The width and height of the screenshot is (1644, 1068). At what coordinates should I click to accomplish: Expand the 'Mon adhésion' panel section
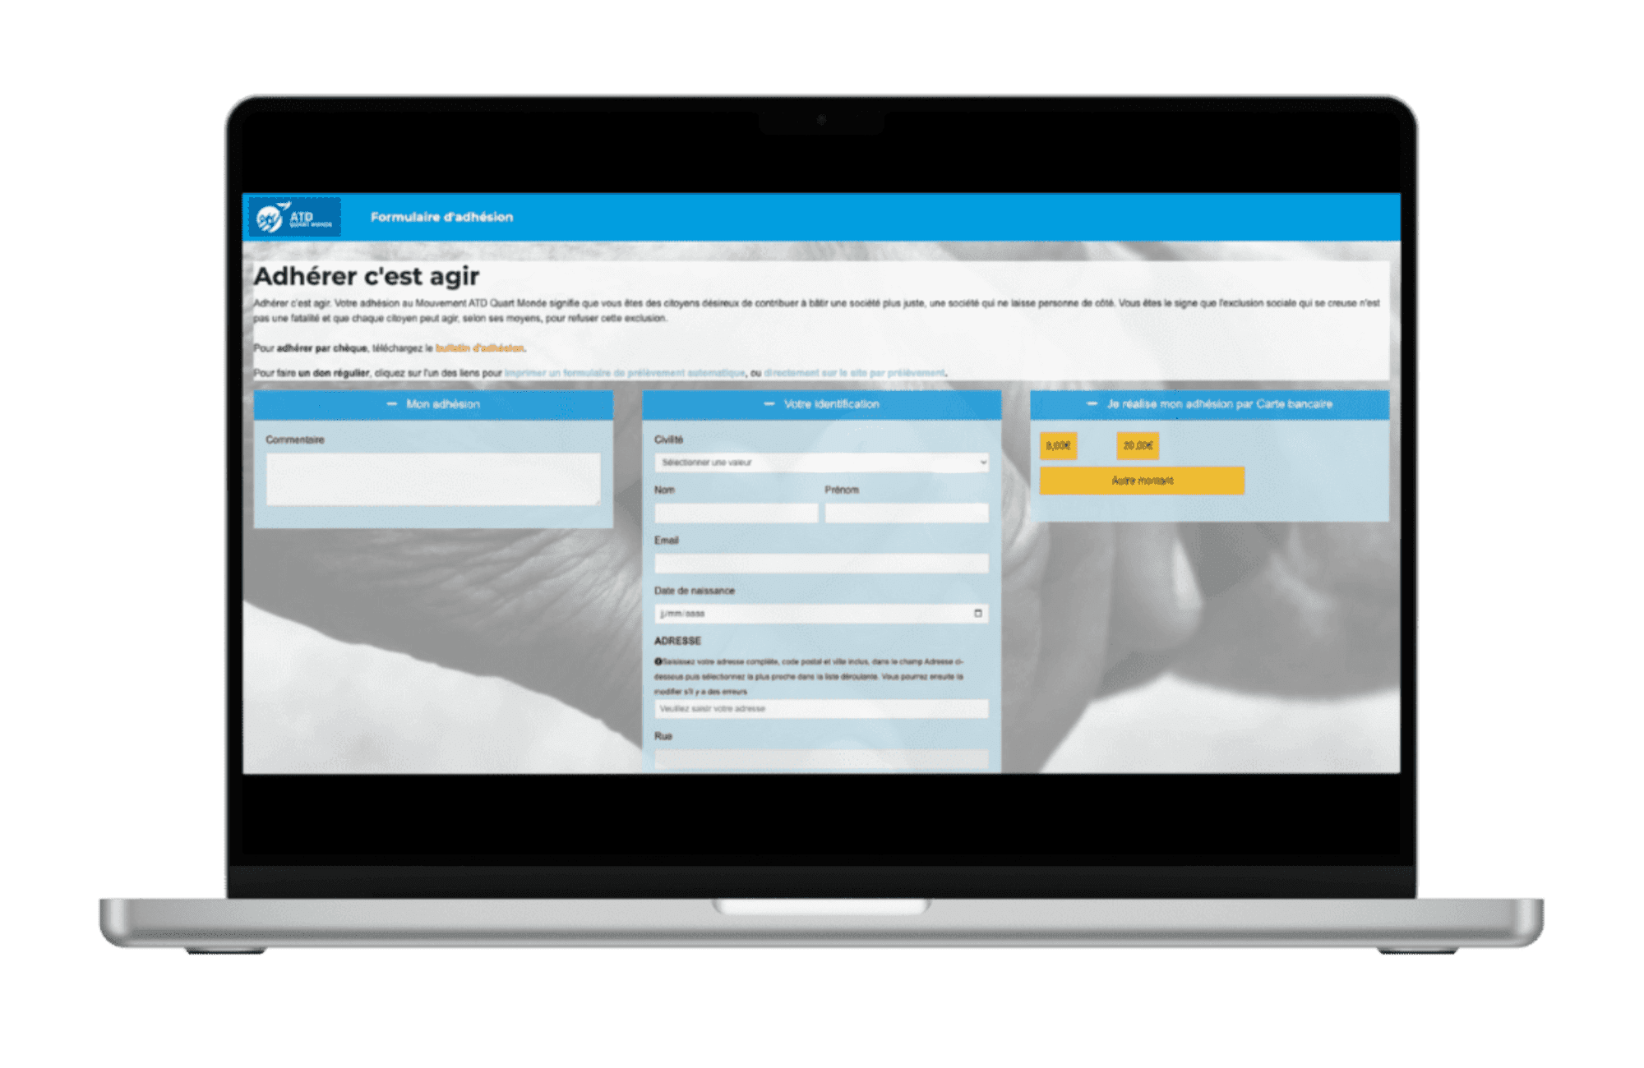pyautogui.click(x=437, y=403)
